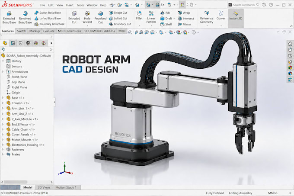Click the Home icon in the right task pane
This screenshot has width=294, height=196.
pos(290,44)
